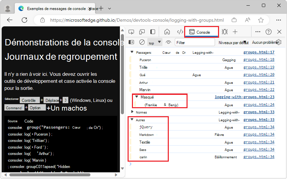Clear the console
This screenshot has width=287, height=179.
coord(142,42)
